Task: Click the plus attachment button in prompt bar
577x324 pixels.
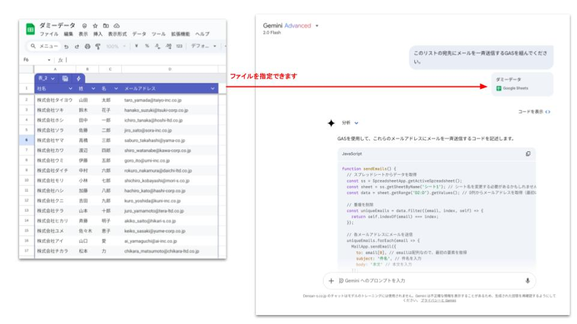Action: click(331, 281)
